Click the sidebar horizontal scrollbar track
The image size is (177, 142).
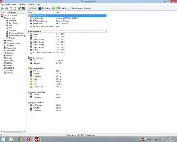13,132
